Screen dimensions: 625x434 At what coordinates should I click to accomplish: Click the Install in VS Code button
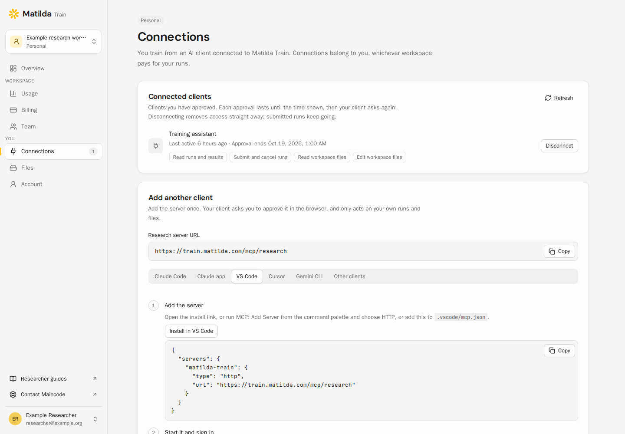[191, 331]
